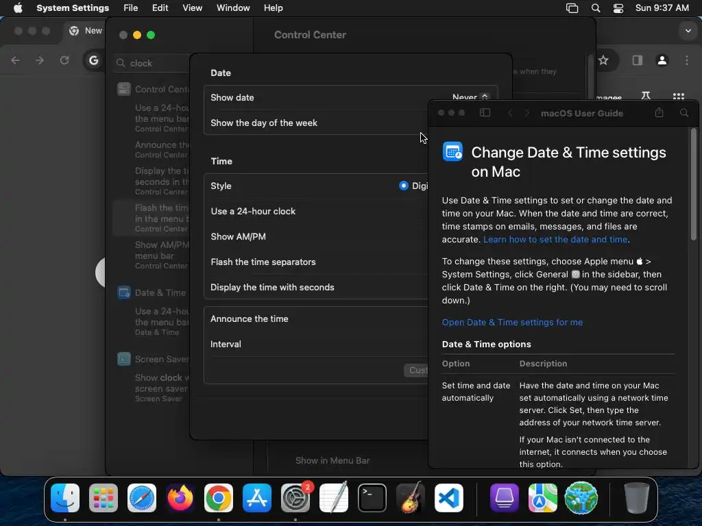702x526 pixels.
Task: Open the Edit menu
Action: [160, 8]
